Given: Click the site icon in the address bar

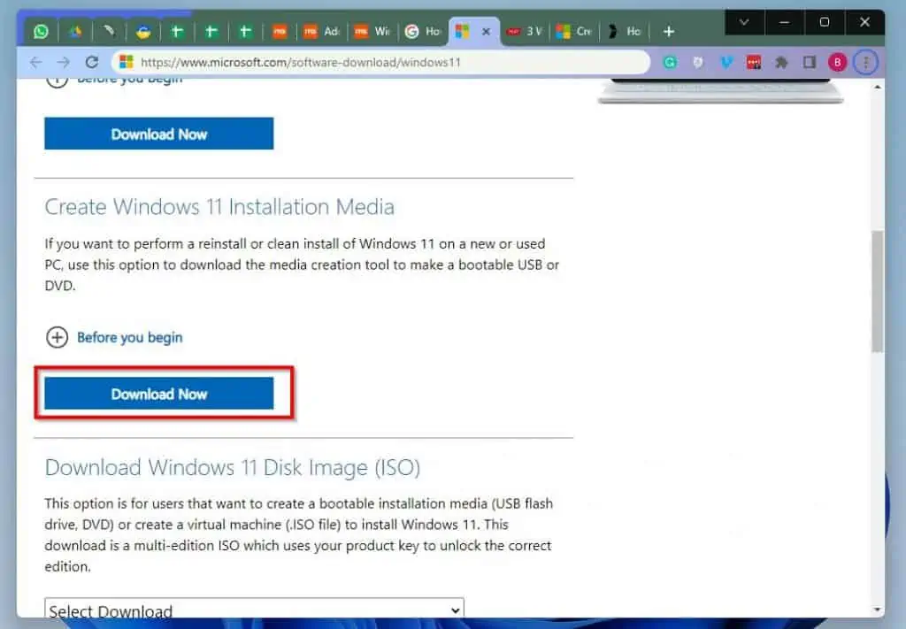Looking at the screenshot, I should [123, 62].
